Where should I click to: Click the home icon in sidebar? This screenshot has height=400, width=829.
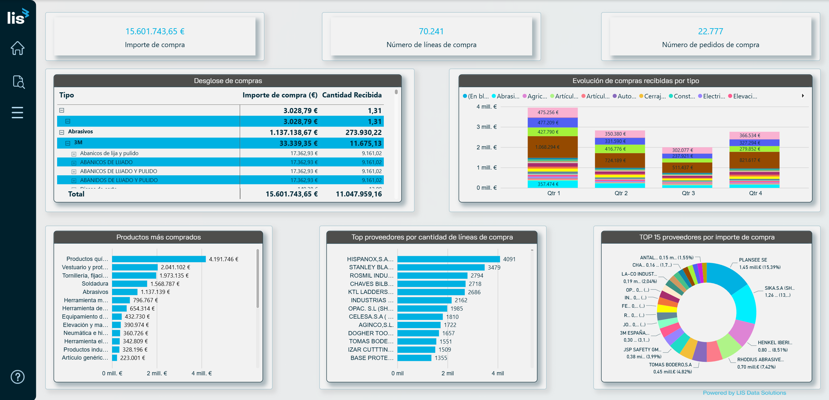17,48
